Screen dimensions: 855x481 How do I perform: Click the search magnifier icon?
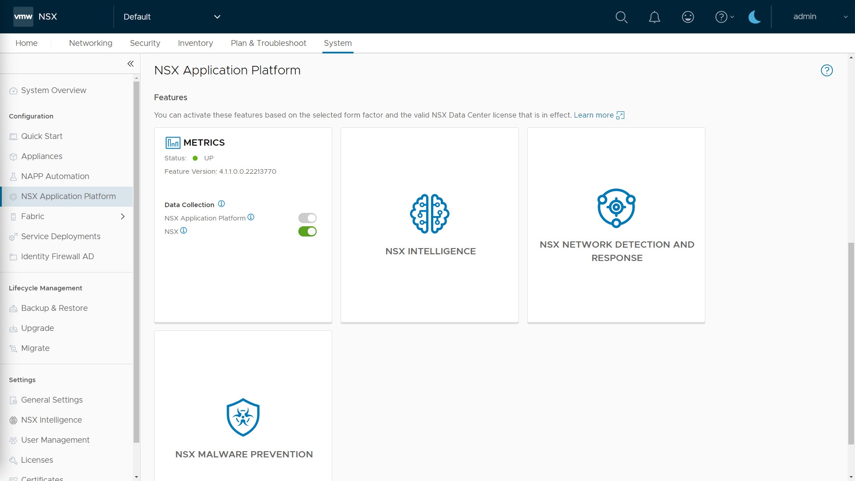click(621, 17)
